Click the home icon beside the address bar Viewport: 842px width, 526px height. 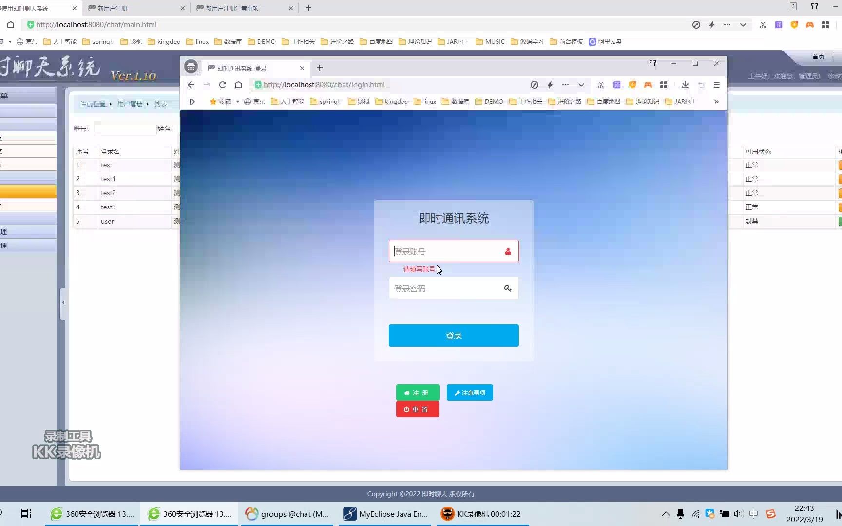click(238, 85)
